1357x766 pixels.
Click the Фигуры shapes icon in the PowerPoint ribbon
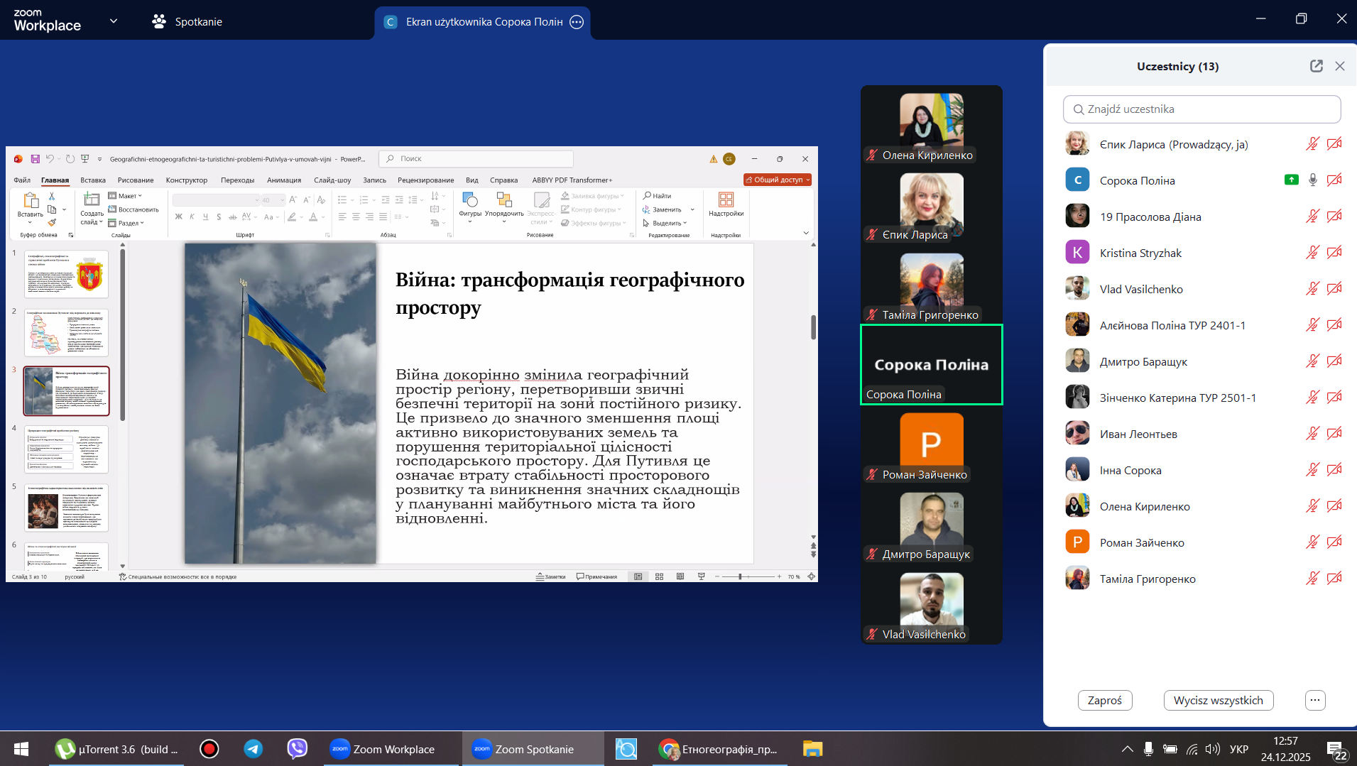469,201
